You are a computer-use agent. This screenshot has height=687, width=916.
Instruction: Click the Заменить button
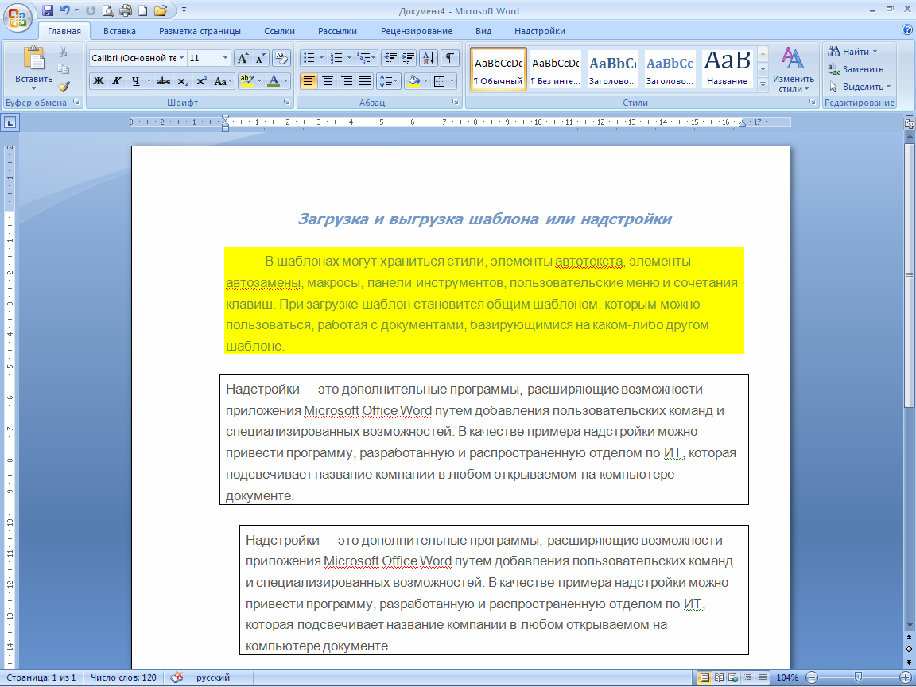[x=856, y=69]
